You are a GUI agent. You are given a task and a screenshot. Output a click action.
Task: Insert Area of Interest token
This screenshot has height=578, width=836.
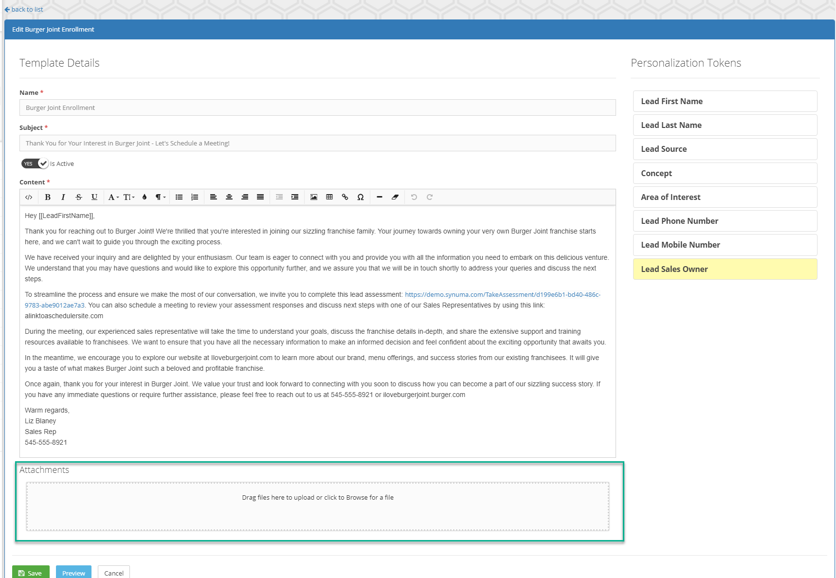point(725,197)
